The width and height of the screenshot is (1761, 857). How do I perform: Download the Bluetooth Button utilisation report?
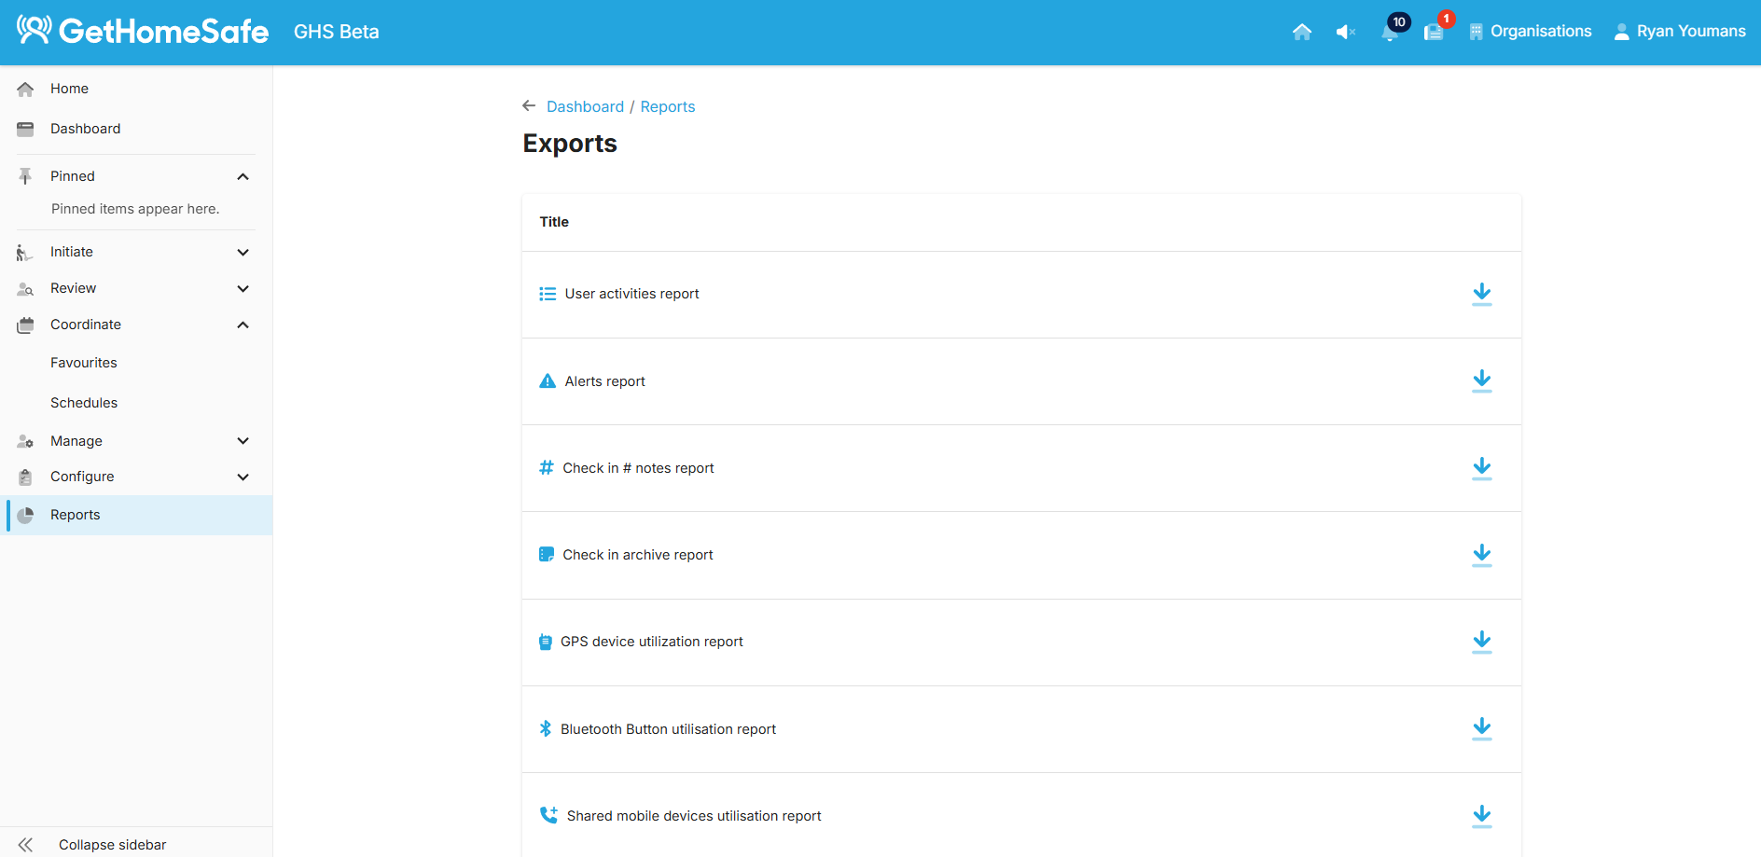coord(1482,729)
